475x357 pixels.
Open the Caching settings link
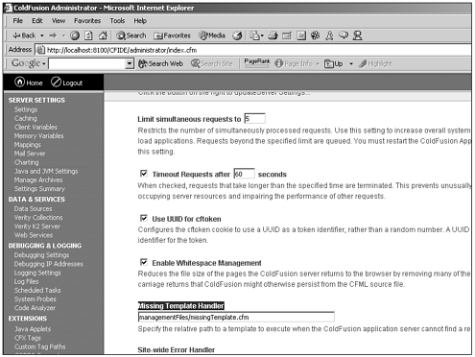pos(25,118)
